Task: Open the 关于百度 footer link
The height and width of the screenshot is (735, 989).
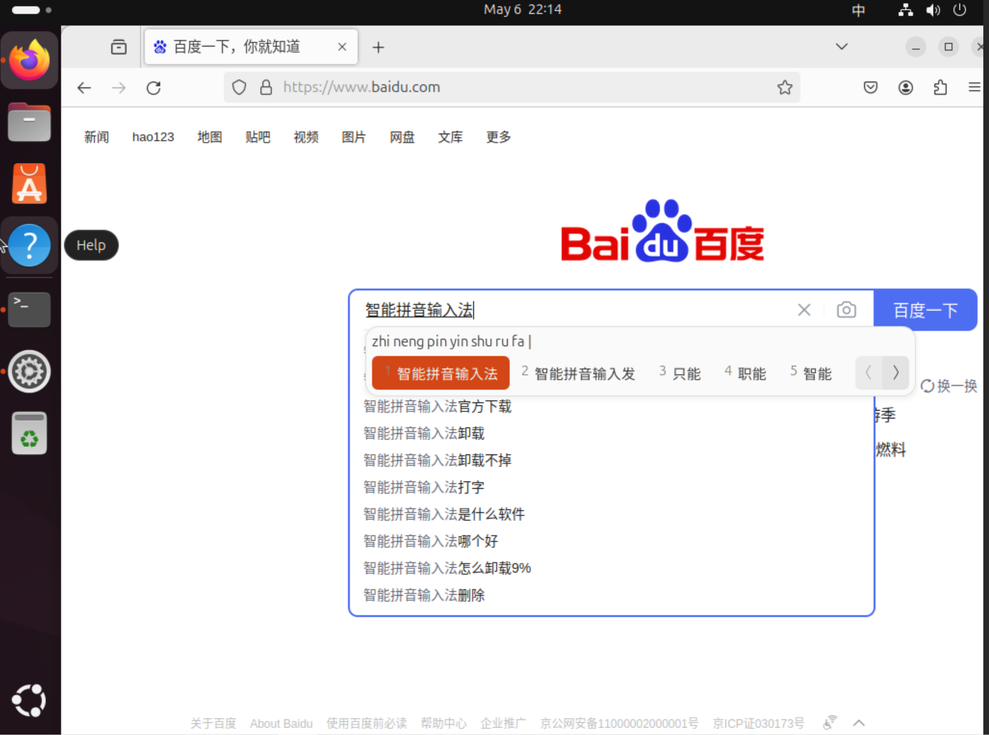Action: point(213,724)
